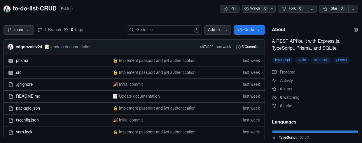Fork the repository with the Fork button
The image size is (362, 143).
293,9
